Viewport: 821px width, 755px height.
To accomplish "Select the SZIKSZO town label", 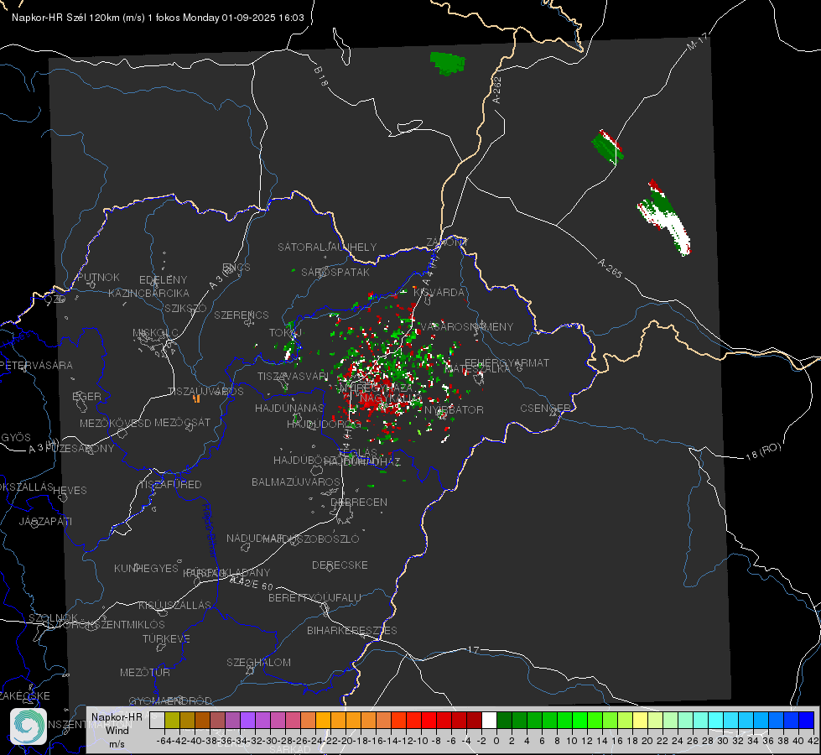I will tap(186, 308).
